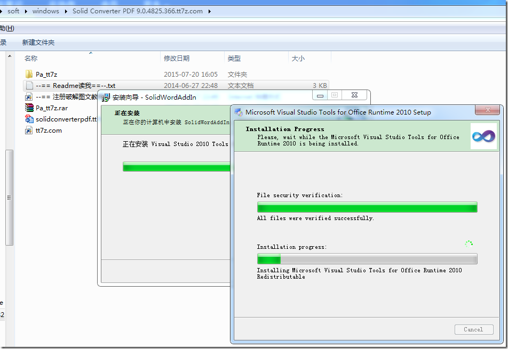The height and width of the screenshot is (349, 508).
Task: Open the 助(H) help menu
Action: [x=7, y=28]
